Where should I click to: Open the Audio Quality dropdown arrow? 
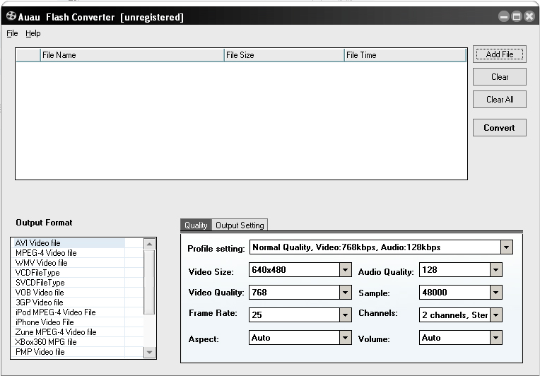click(496, 269)
